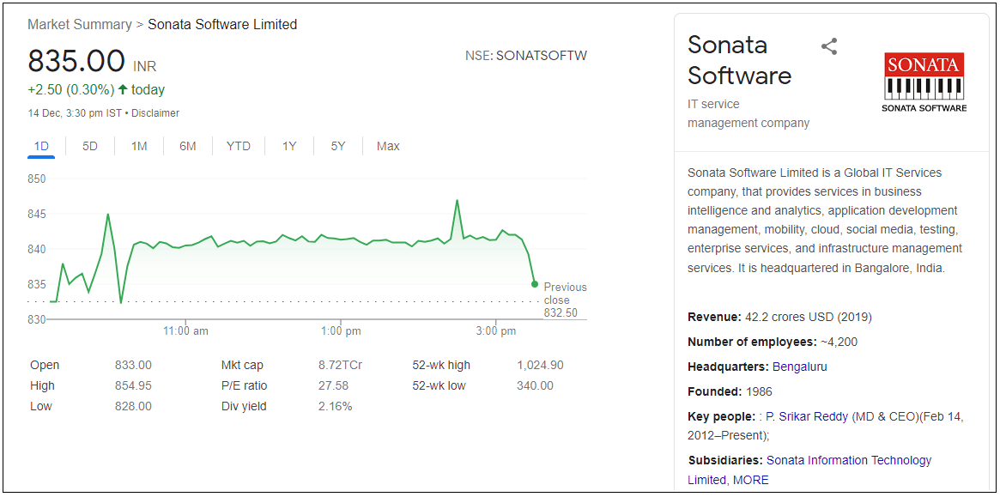Click the NSE: SONATSOFTW ticker label
The image size is (1000, 497).
(526, 56)
